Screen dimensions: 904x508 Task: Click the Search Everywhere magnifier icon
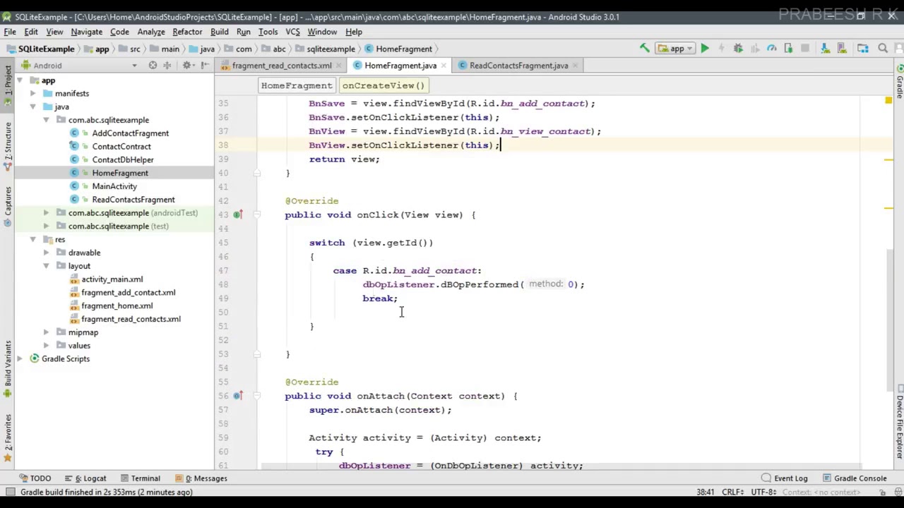pos(883,49)
